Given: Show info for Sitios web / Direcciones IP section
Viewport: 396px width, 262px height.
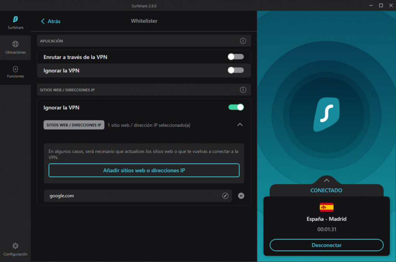Looking at the screenshot, I should tap(243, 90).
